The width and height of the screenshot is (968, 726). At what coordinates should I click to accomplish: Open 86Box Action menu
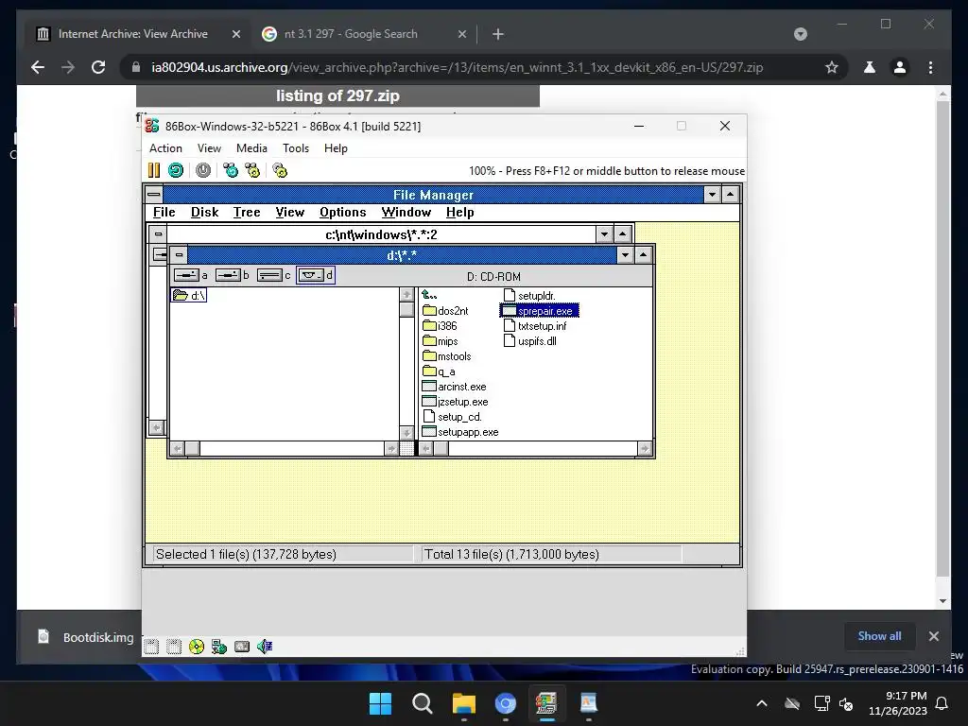click(165, 148)
